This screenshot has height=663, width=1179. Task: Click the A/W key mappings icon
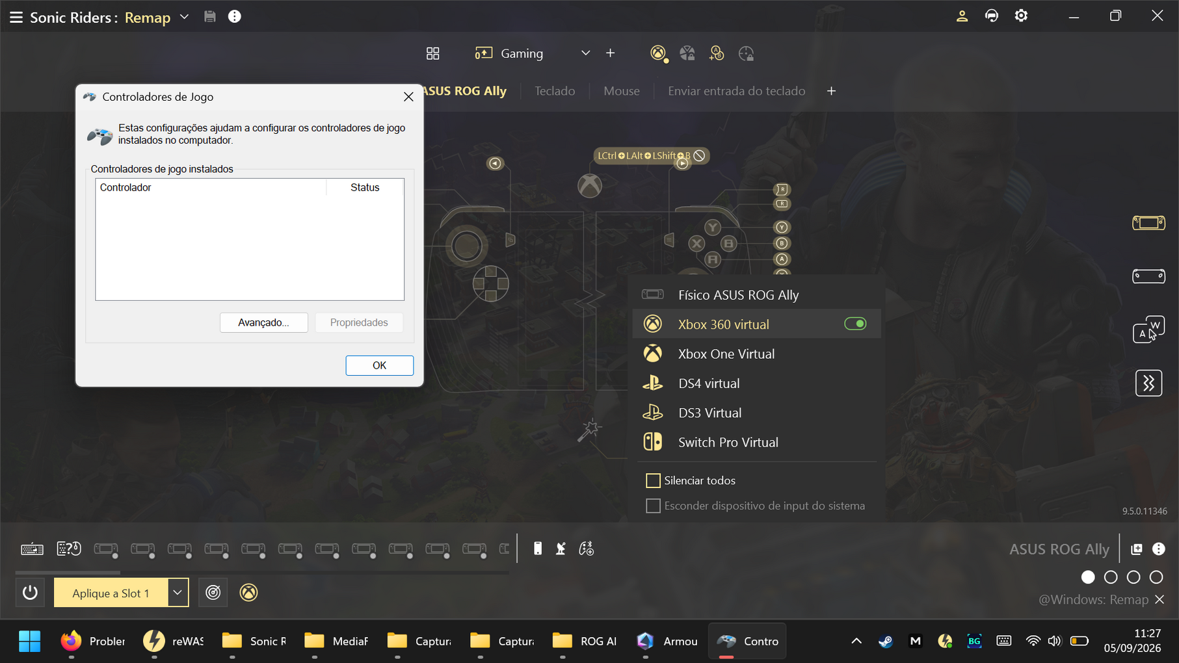click(1149, 330)
